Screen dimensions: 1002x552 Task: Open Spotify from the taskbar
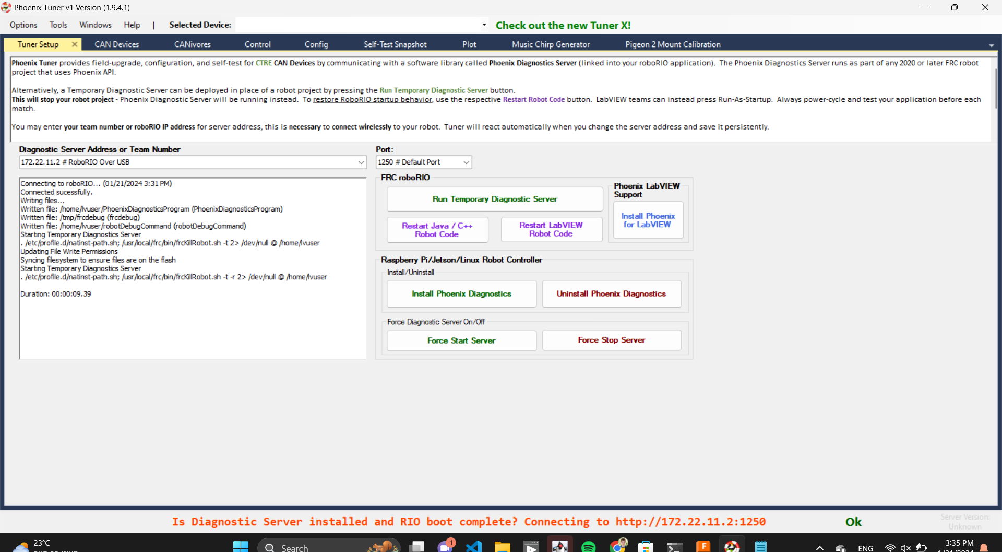tap(588, 547)
